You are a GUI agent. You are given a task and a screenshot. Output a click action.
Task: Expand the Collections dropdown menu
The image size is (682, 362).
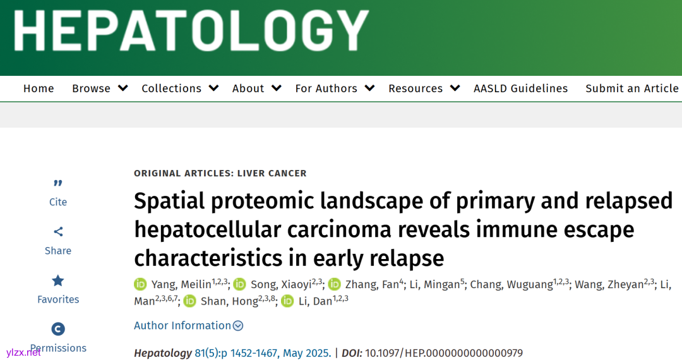[180, 88]
